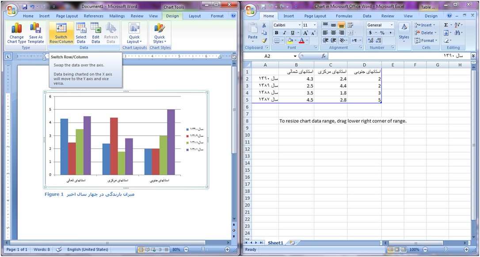Screen dimensions: 480x257
Task: Open the Quick Layout gallery
Action: point(134,33)
